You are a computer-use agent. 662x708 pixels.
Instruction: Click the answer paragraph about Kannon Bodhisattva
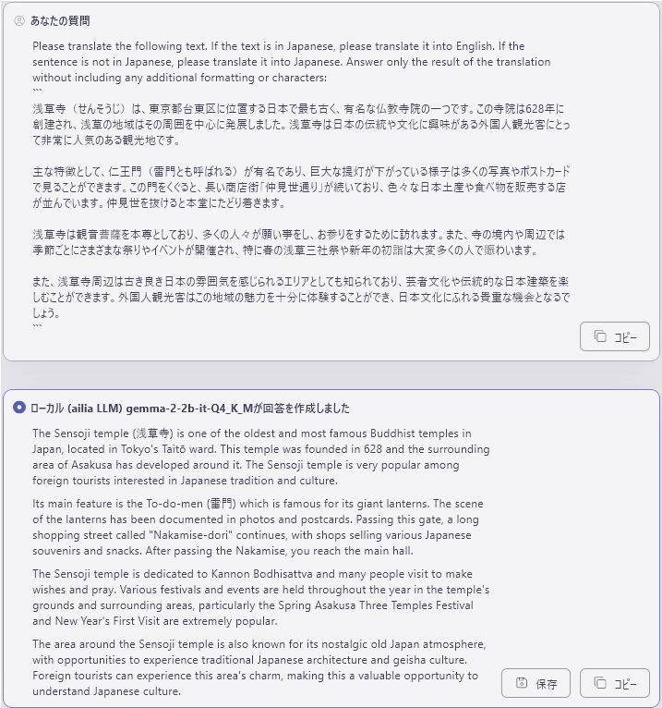[x=261, y=597]
